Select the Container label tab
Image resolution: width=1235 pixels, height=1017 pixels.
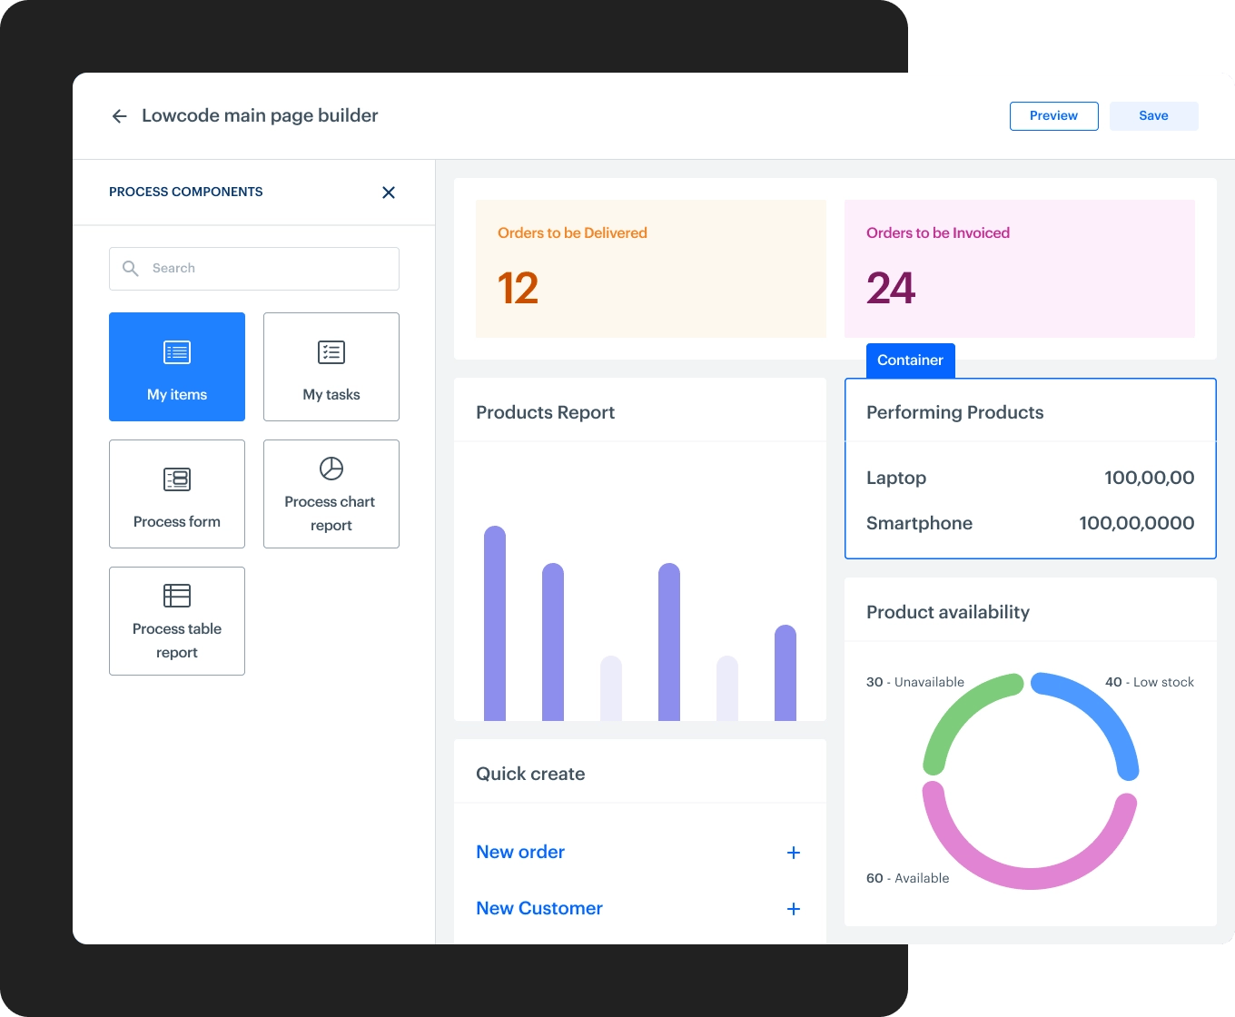(910, 360)
